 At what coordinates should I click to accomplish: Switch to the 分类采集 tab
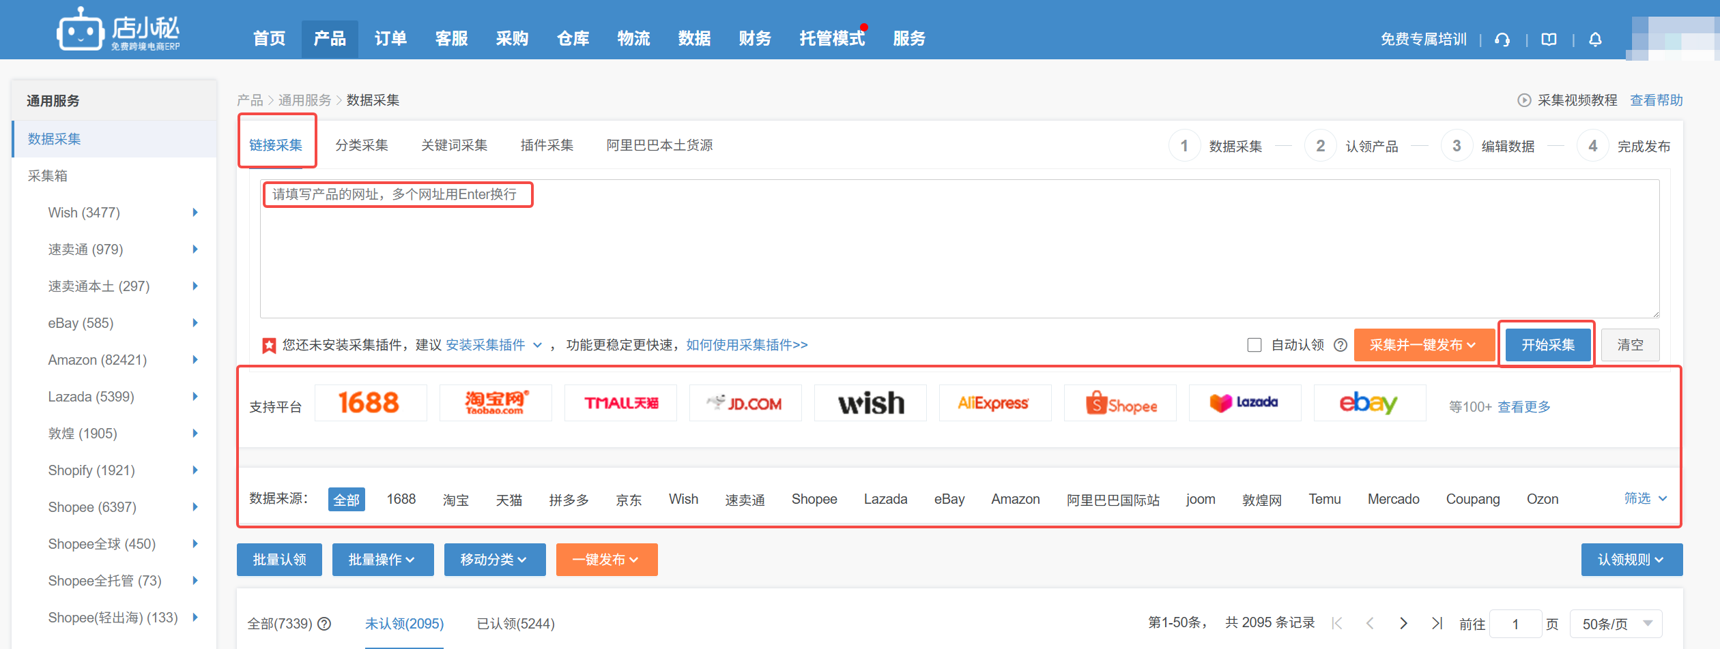click(x=362, y=145)
